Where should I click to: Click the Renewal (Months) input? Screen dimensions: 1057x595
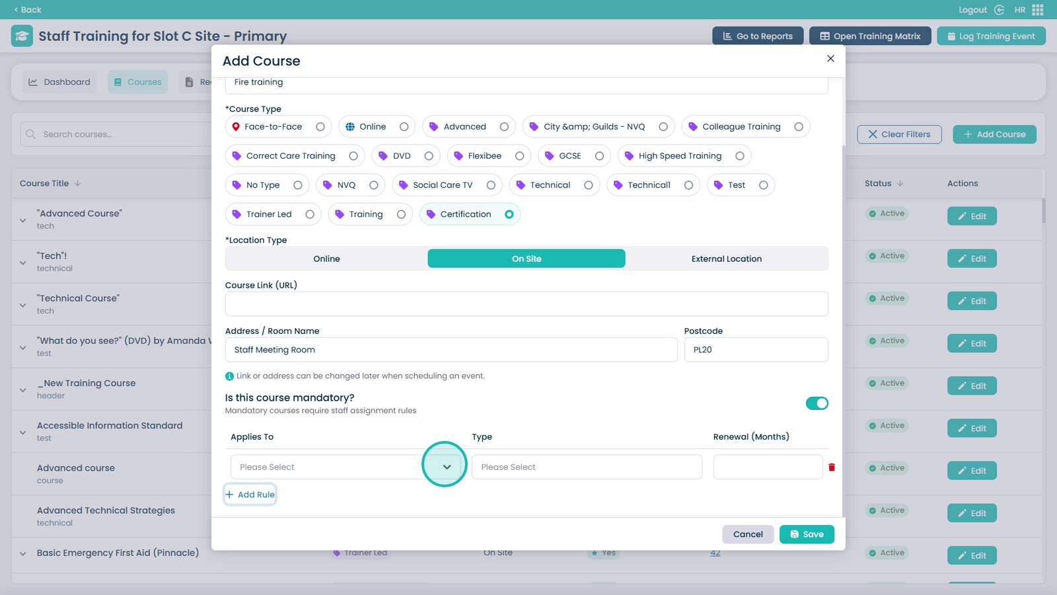(x=768, y=467)
